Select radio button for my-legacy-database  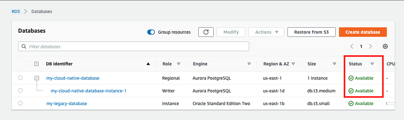(x=20, y=103)
